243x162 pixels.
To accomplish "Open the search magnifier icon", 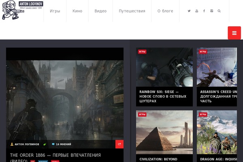I will click(219, 11).
